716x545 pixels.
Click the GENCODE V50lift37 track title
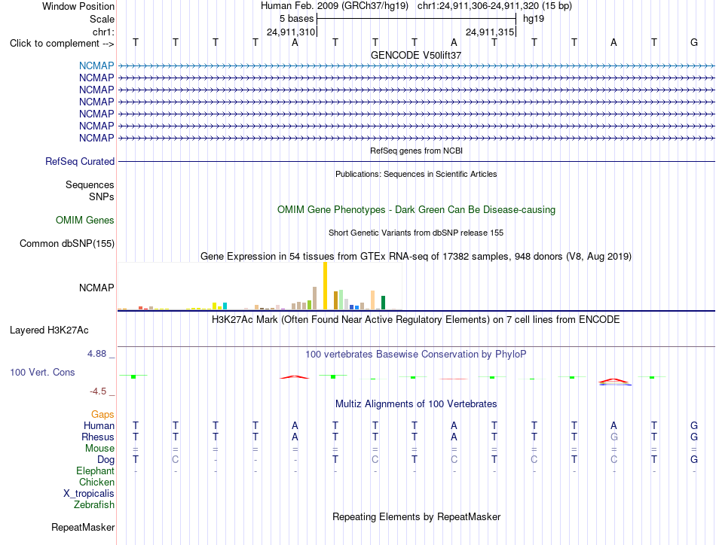416,55
